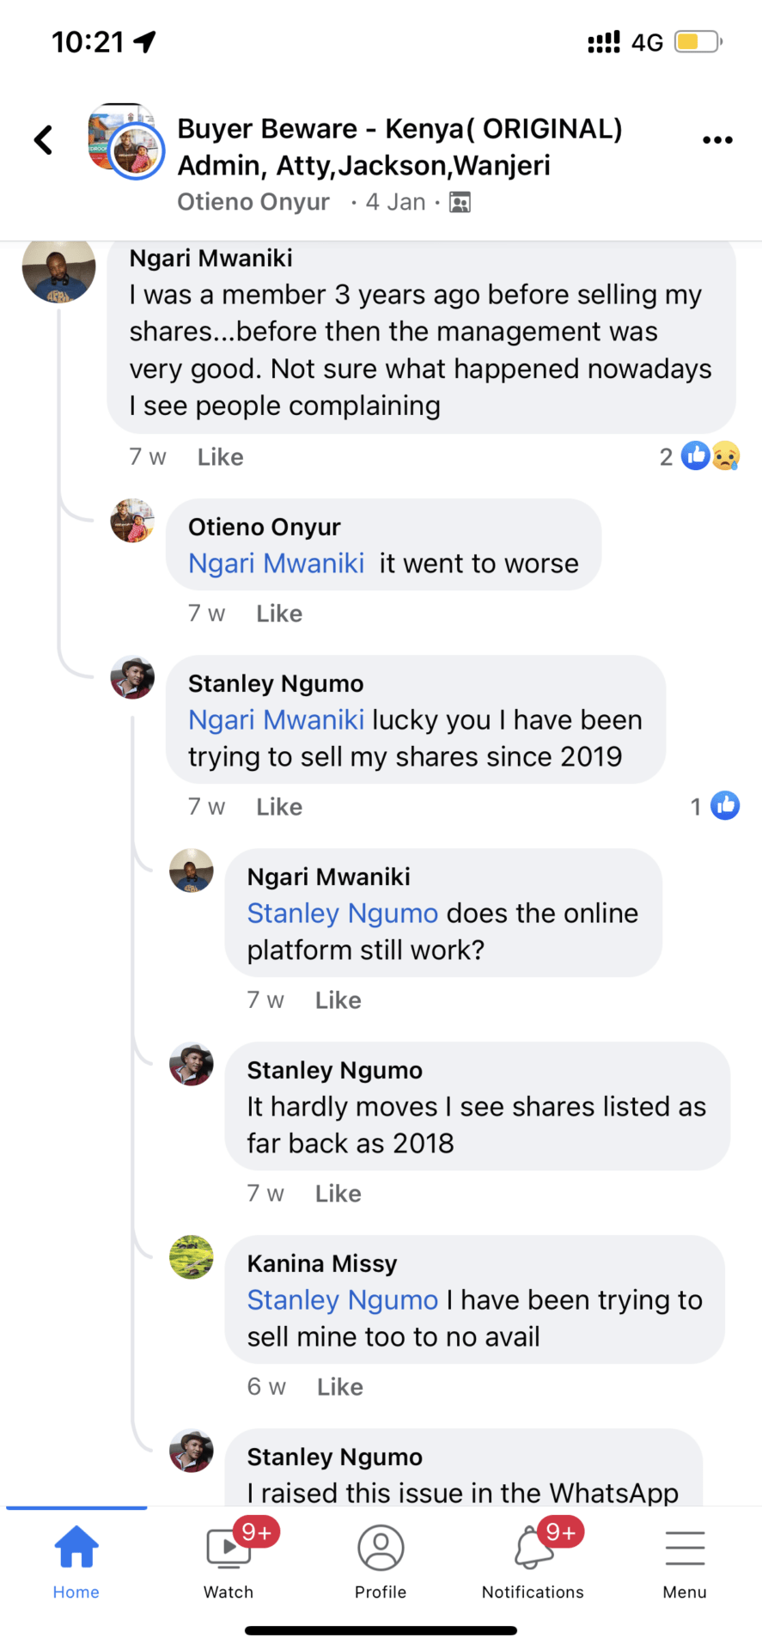This screenshot has height=1650, width=762.
Task: Tap the group members privacy icon
Action: [x=460, y=203]
